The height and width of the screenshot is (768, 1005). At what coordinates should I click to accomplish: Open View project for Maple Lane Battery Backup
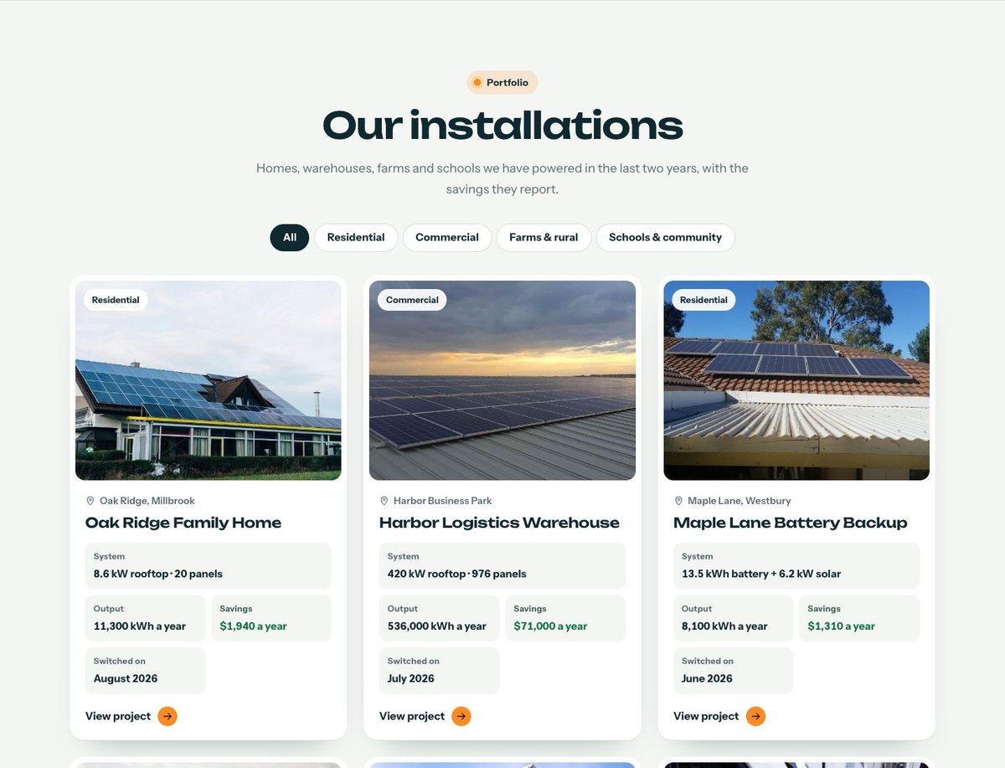[719, 716]
